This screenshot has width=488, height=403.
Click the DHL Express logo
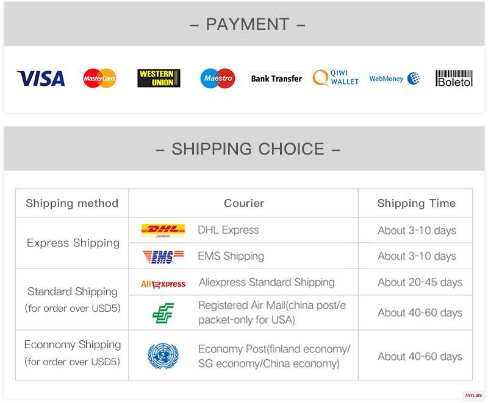click(x=163, y=231)
